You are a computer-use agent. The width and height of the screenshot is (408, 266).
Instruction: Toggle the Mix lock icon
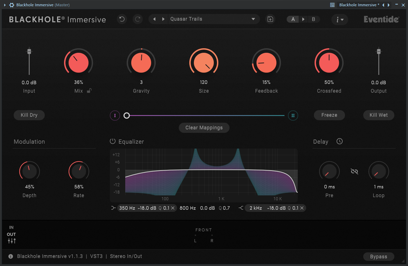89,91
